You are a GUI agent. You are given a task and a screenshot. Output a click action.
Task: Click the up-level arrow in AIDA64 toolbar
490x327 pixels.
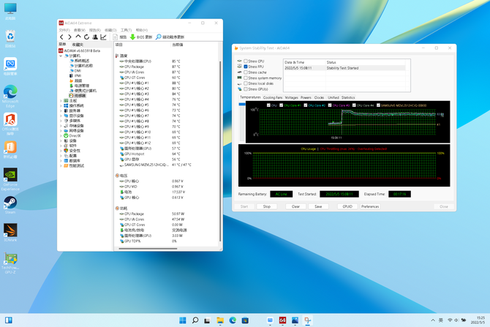coord(78,37)
